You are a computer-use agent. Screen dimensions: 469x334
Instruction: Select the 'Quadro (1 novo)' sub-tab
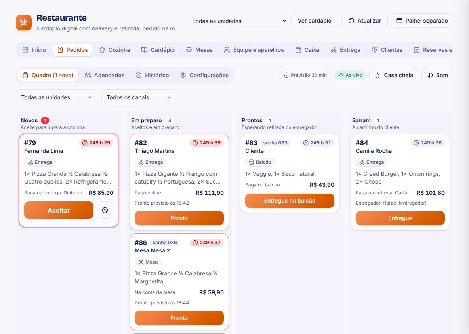[x=48, y=75]
